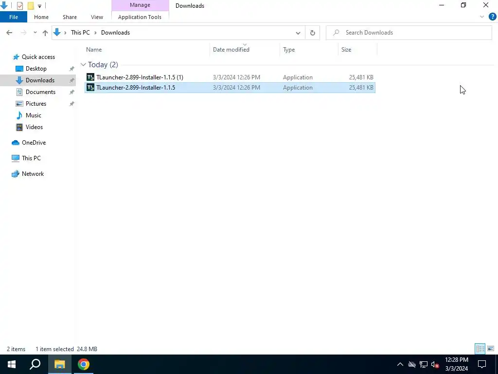
Task: Expand the ribbon with the chevron
Action: pyautogui.click(x=482, y=17)
